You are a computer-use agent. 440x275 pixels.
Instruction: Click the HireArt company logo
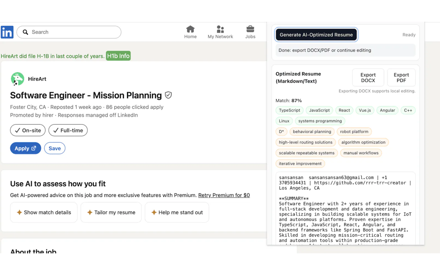pyautogui.click(x=18, y=79)
